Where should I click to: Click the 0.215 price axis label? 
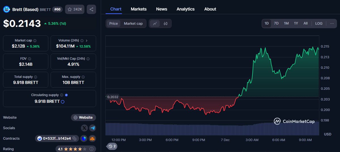tap(325, 46)
